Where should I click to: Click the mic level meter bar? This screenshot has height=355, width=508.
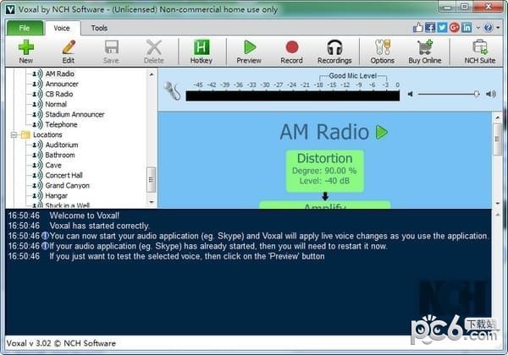293,96
